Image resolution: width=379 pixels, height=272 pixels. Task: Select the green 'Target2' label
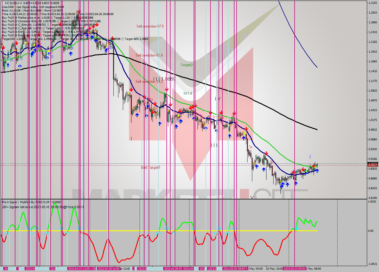point(187,65)
